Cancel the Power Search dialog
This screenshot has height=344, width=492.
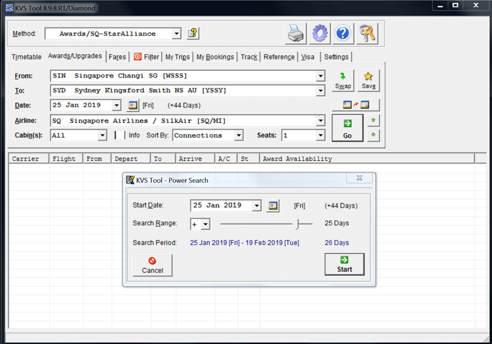[152, 265]
